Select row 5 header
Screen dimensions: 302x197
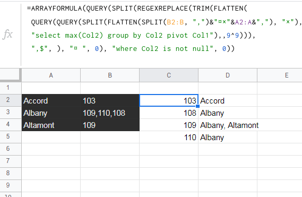coord(11,137)
